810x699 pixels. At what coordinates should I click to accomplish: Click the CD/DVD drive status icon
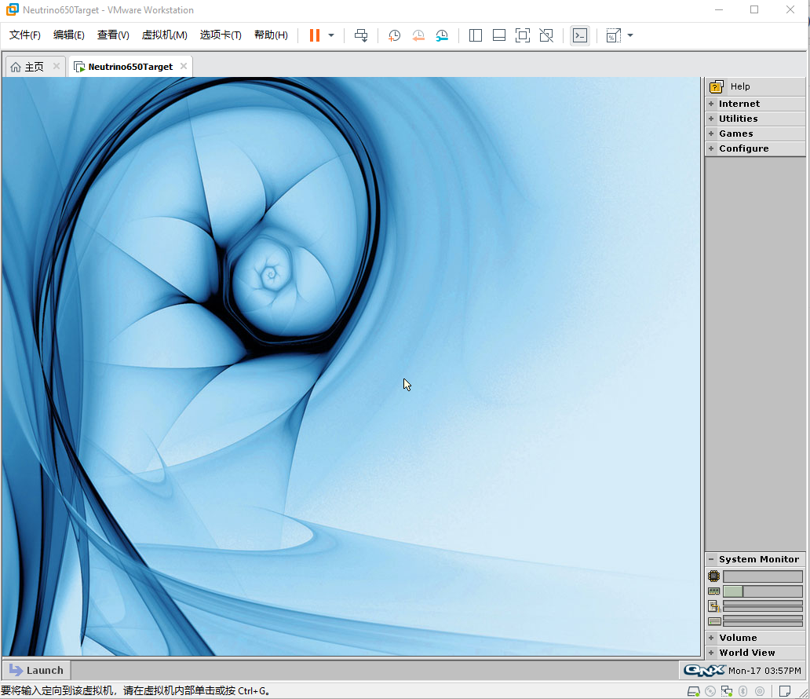coord(710,691)
